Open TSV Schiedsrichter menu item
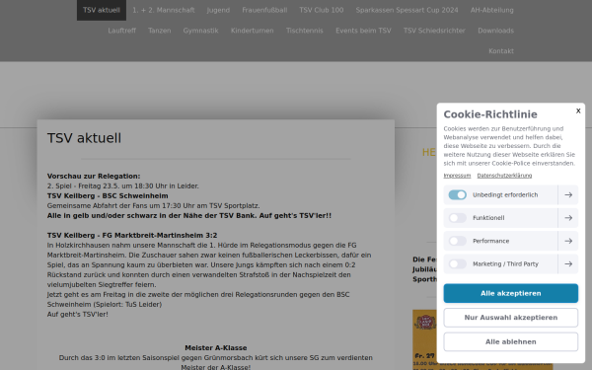The height and width of the screenshot is (370, 592). (x=434, y=31)
